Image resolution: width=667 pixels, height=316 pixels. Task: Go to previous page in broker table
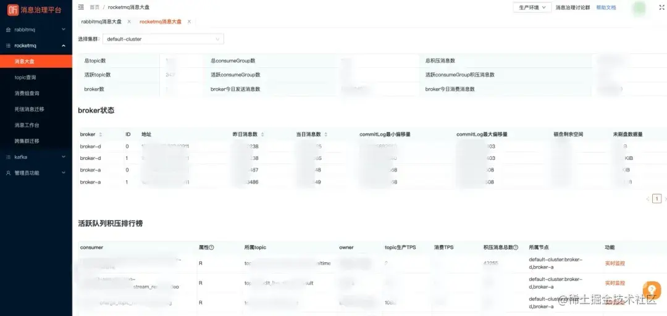pos(648,199)
